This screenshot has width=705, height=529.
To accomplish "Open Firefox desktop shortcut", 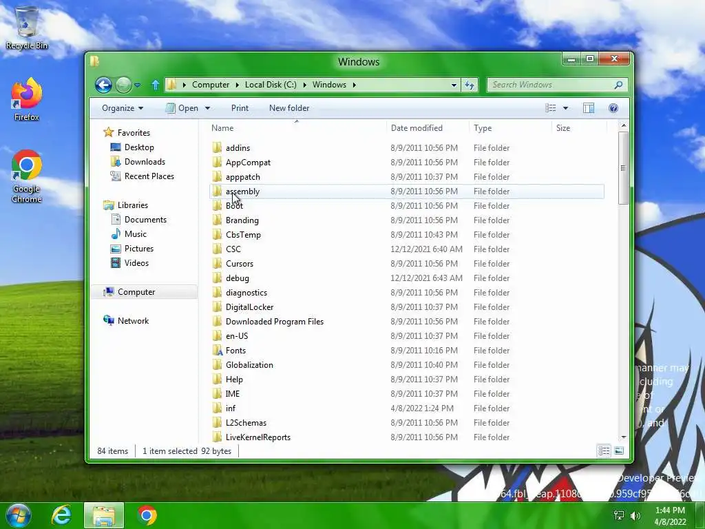I will coord(27,100).
